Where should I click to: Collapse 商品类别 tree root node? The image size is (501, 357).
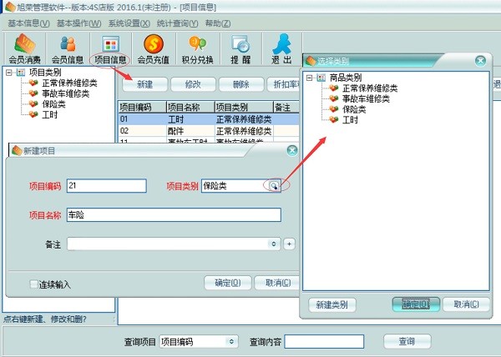click(x=311, y=78)
